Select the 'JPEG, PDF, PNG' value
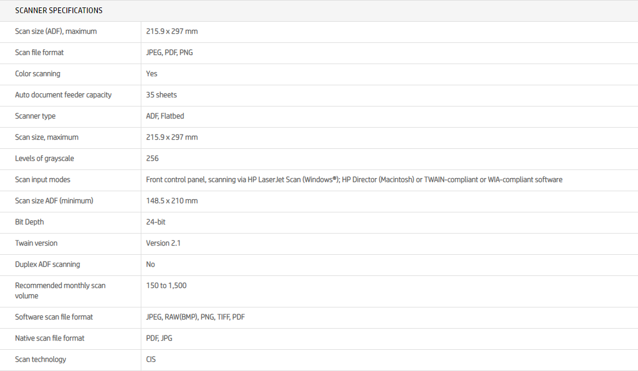This screenshot has height=371, width=638. (169, 53)
